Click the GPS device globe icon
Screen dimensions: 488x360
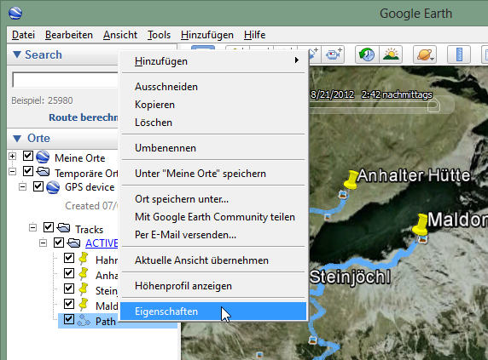[53, 187]
